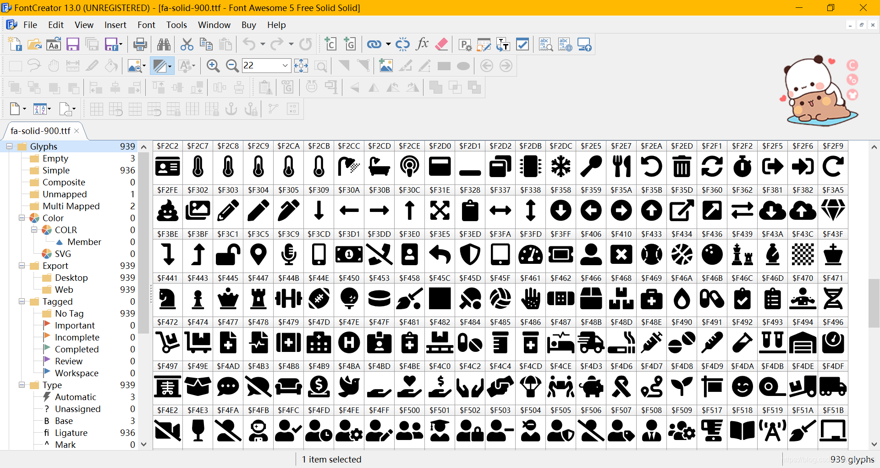Open the View menu
This screenshot has width=880, height=468.
click(84, 25)
